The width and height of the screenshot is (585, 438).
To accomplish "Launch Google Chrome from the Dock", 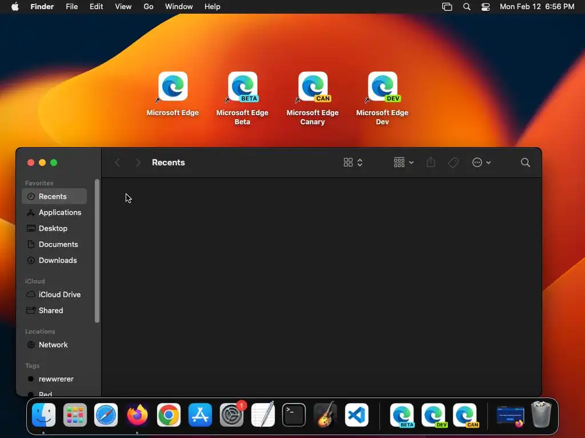I will point(169,415).
